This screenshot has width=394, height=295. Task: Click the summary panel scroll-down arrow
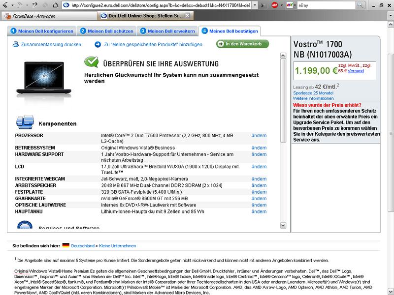283,225
